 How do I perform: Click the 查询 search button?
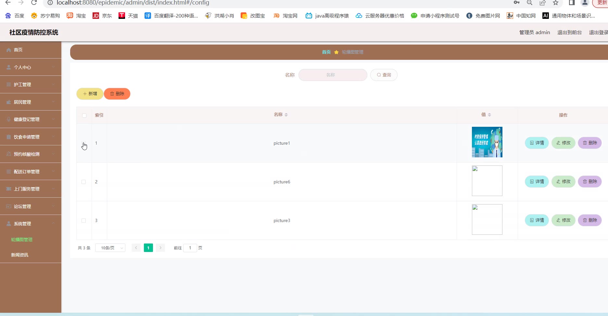(384, 75)
